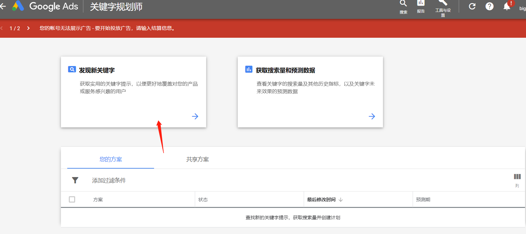The width and height of the screenshot is (526, 234).
Task: Switch to the 您的方案 tab
Action: (111, 159)
